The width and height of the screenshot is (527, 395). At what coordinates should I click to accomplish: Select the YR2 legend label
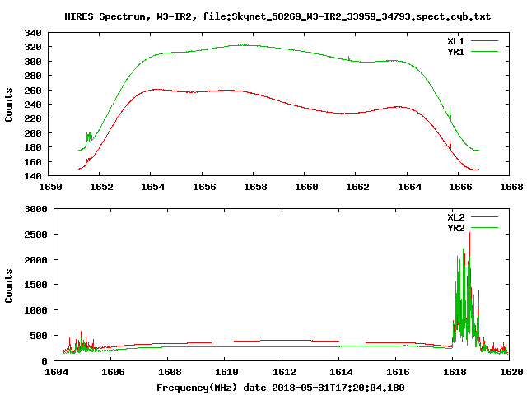pos(455,228)
